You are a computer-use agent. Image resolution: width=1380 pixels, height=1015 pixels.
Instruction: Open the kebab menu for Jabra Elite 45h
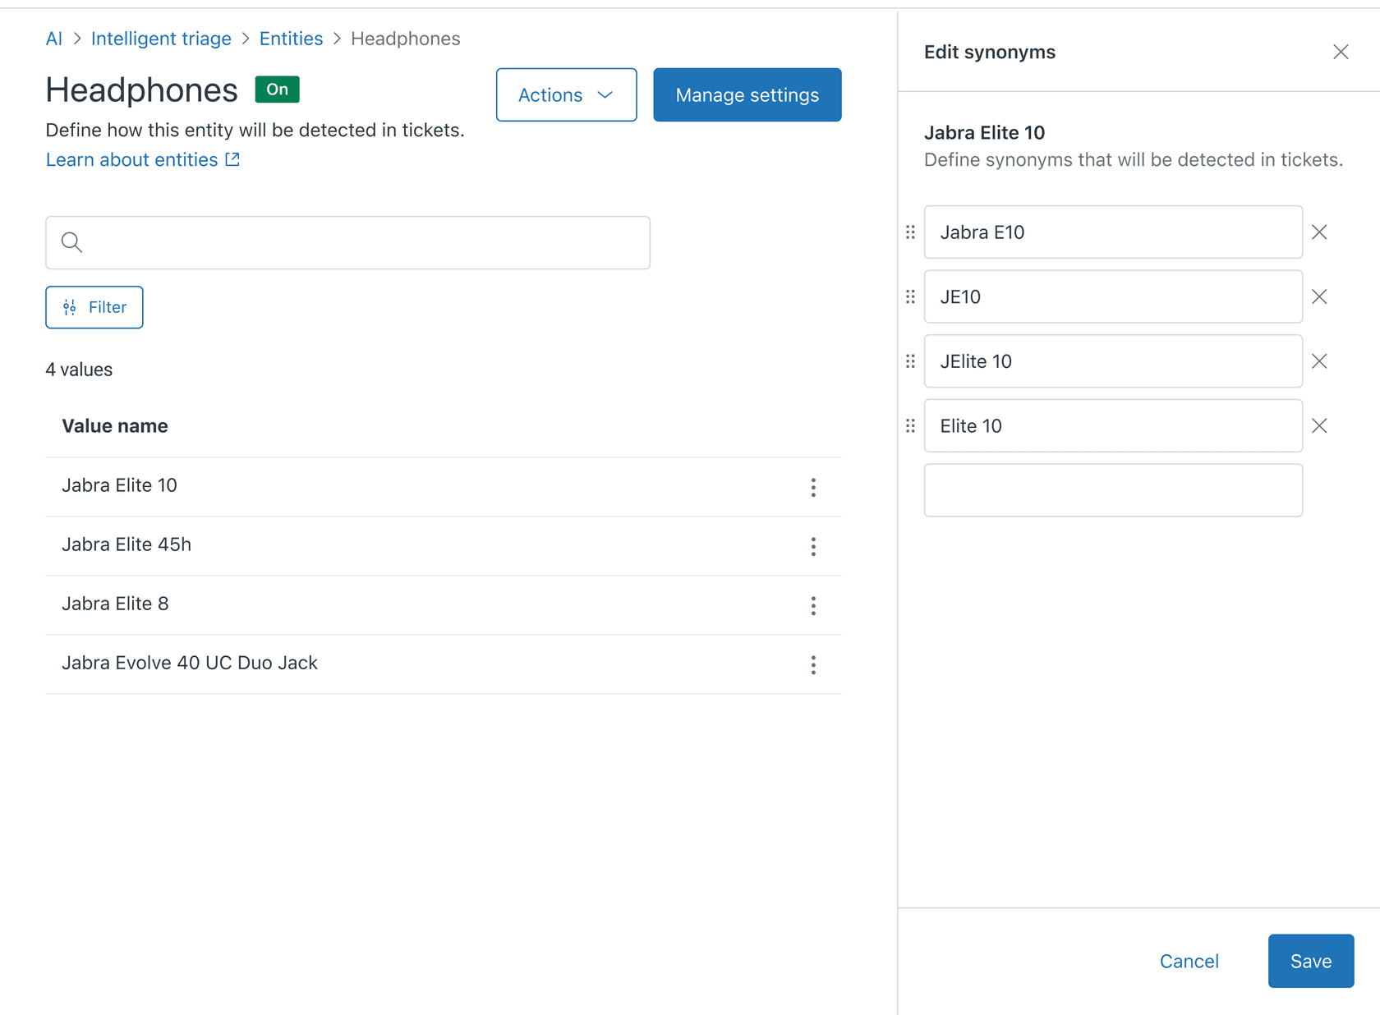coord(812,546)
